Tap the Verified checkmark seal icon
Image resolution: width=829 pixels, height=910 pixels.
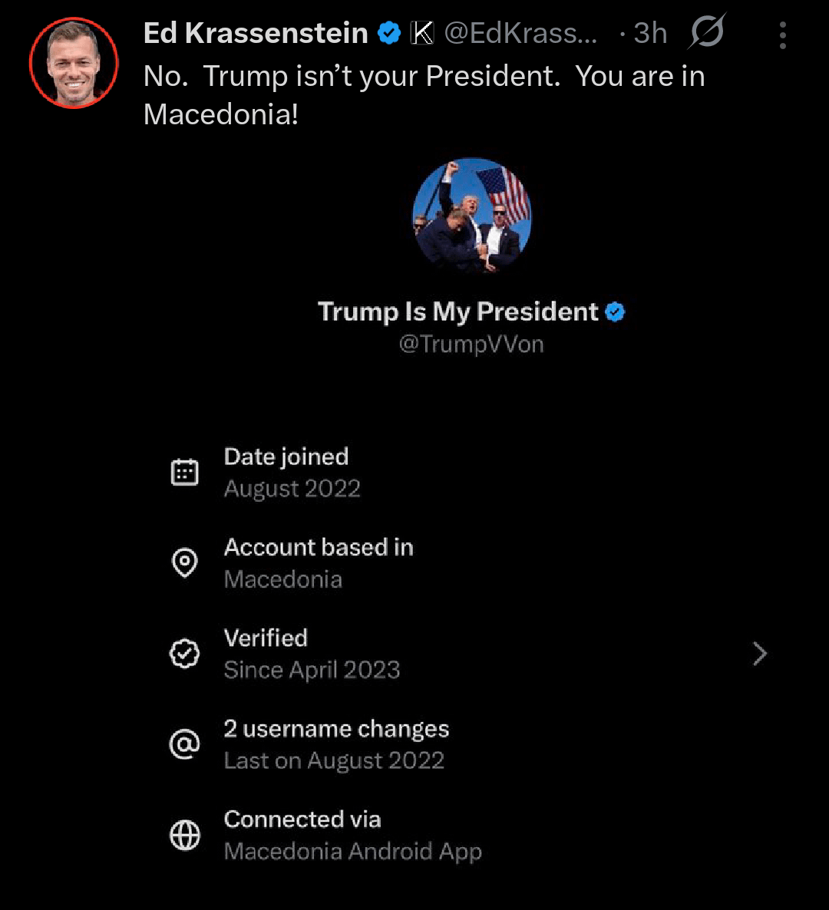[x=184, y=654]
